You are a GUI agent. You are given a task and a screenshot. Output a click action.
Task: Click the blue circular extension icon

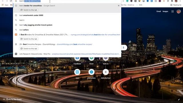pyautogui.click(x=148, y=1)
